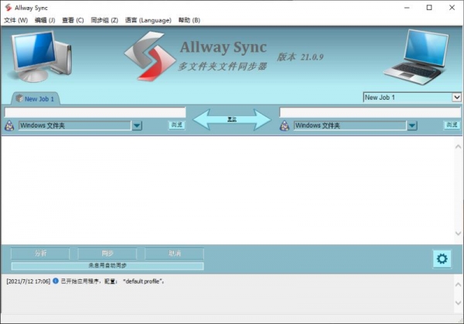Image resolution: width=464 pixels, height=324 pixels.
Task: Open the 同步组 (Z) menu
Action: tap(104, 20)
